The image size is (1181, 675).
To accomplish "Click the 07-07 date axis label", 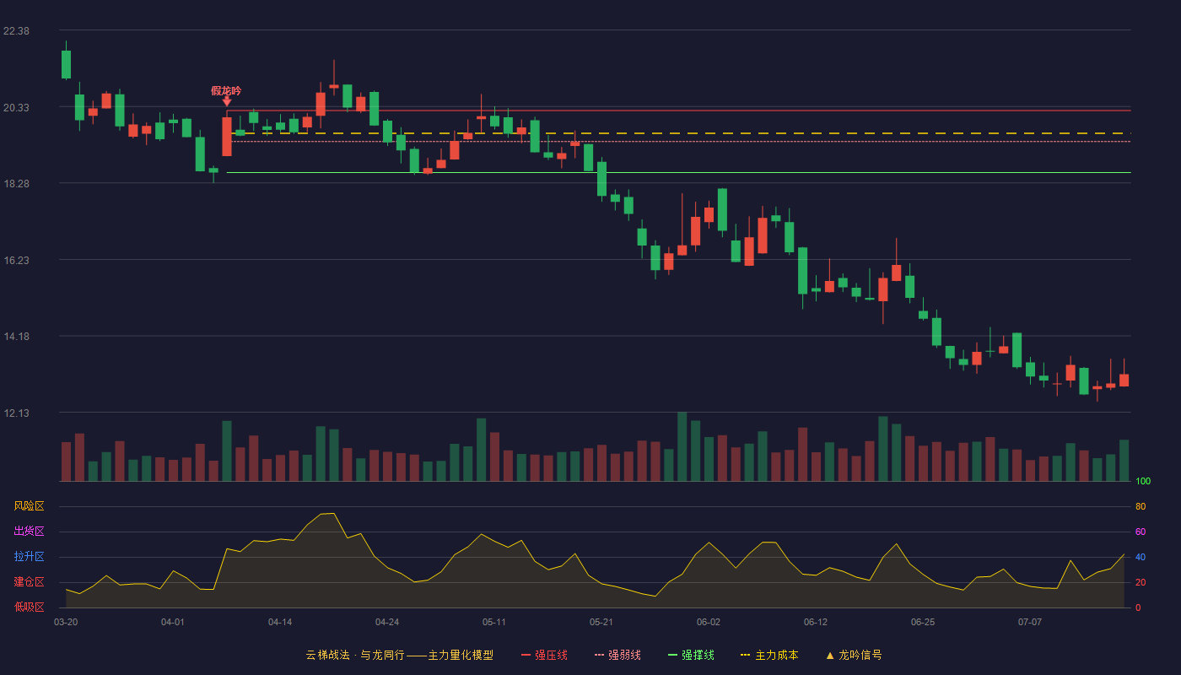I will click(1030, 622).
